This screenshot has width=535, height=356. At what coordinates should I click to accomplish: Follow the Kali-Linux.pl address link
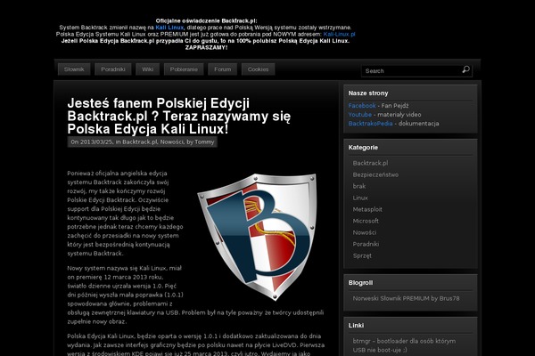[339, 34]
